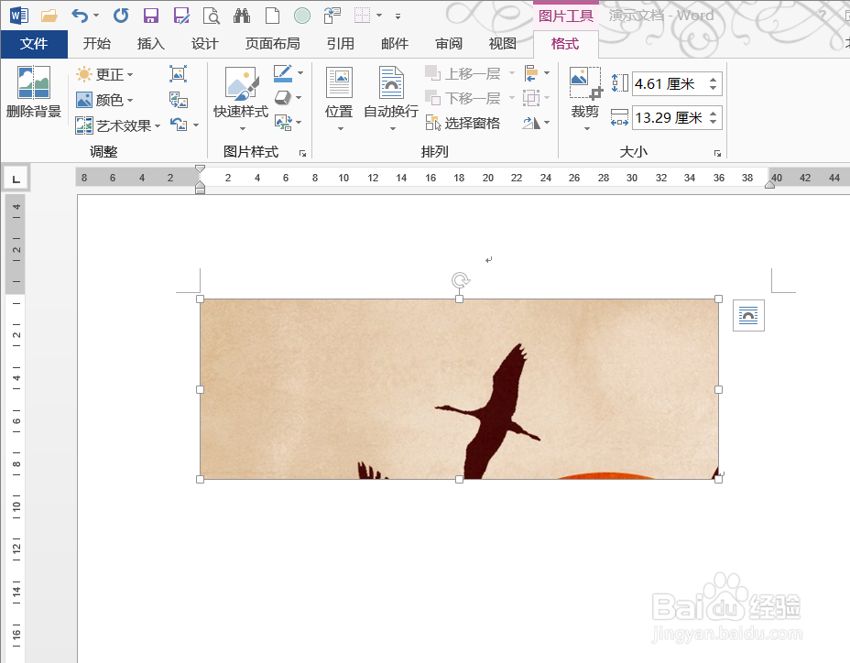The width and height of the screenshot is (850, 663).
Task: Click the Undo arrow icon
Action: 82,15
